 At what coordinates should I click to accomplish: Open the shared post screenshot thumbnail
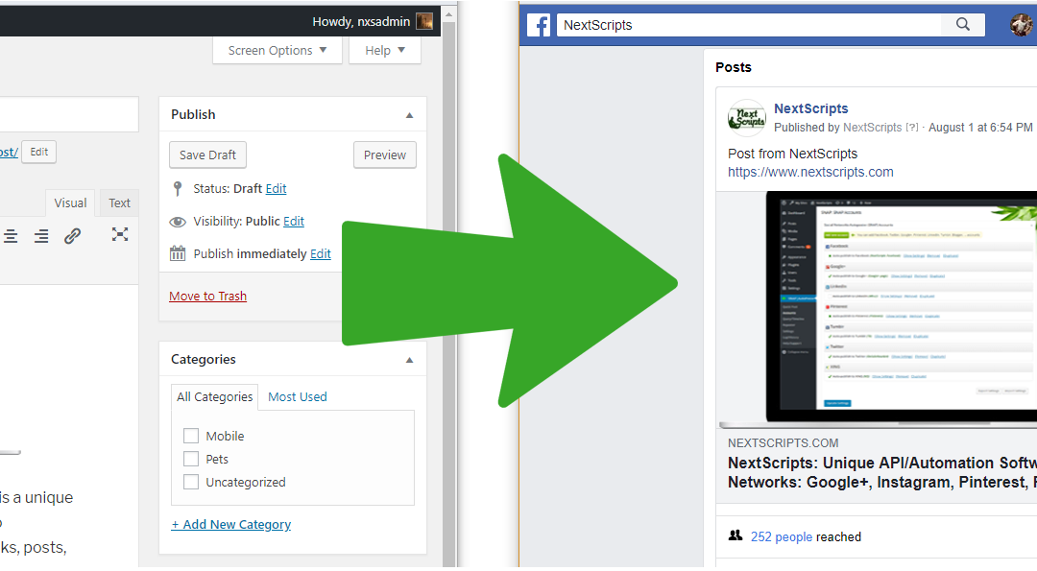(877, 310)
